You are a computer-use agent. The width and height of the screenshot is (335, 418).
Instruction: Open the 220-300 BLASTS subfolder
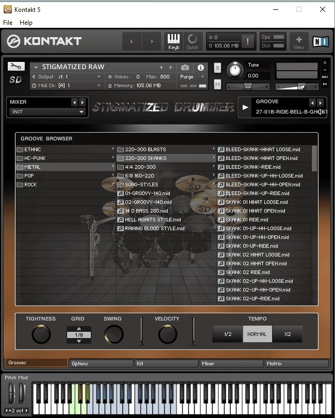click(x=166, y=150)
